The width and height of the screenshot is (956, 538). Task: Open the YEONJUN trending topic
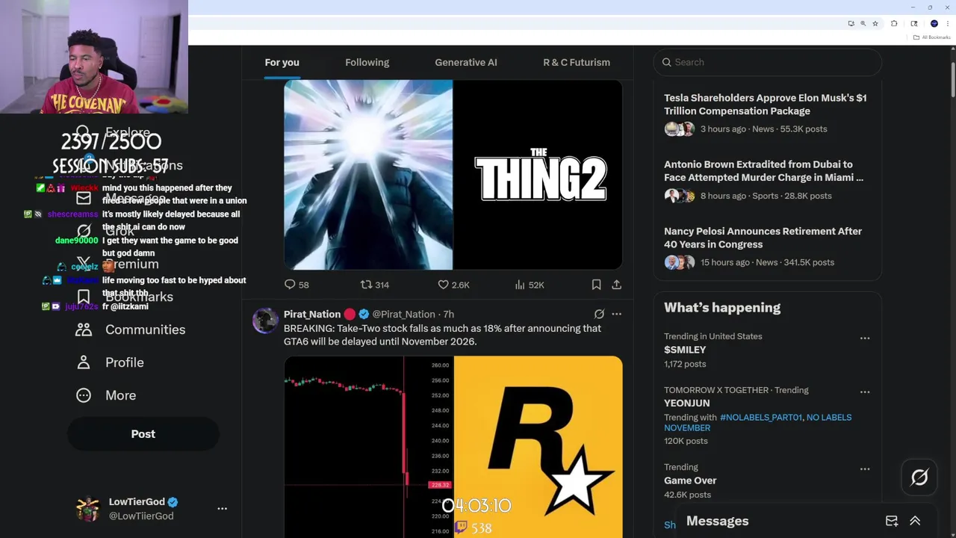click(686, 403)
